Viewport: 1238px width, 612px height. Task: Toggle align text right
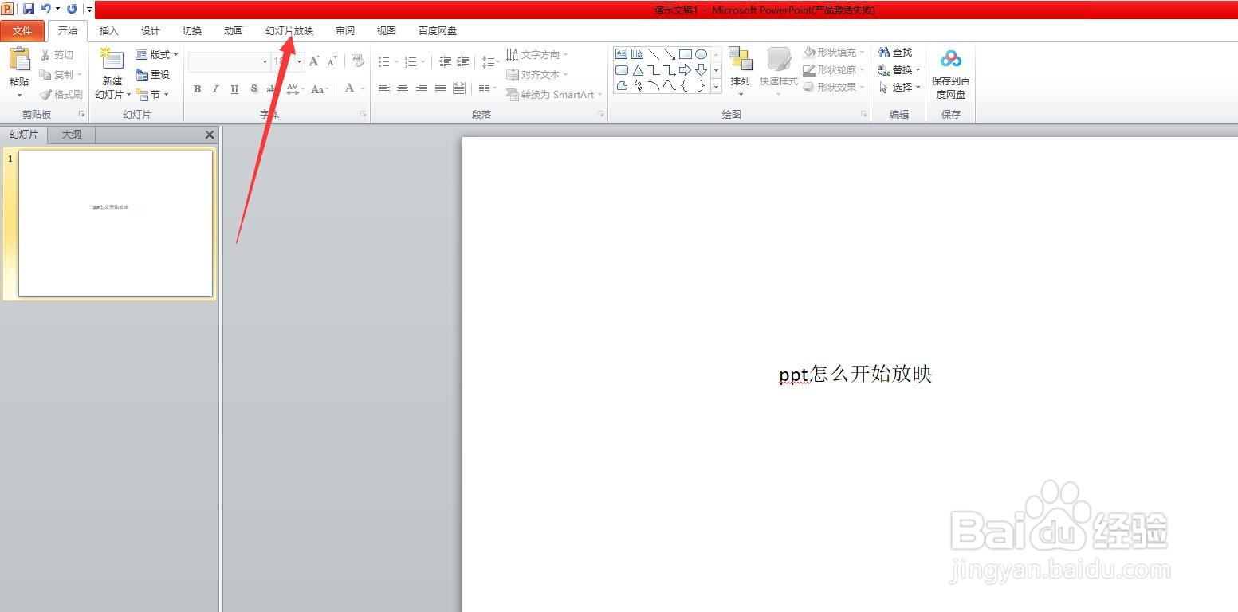click(422, 88)
